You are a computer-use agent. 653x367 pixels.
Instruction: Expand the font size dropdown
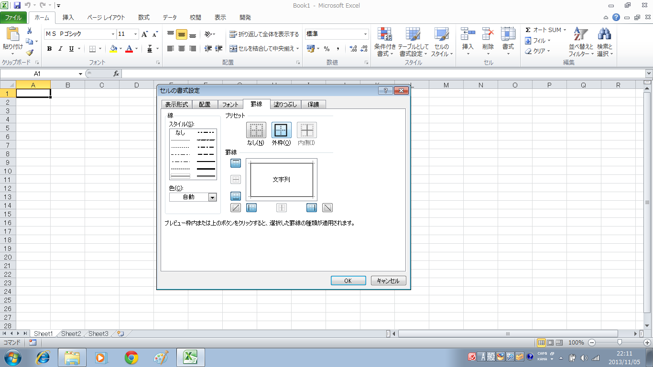point(136,34)
